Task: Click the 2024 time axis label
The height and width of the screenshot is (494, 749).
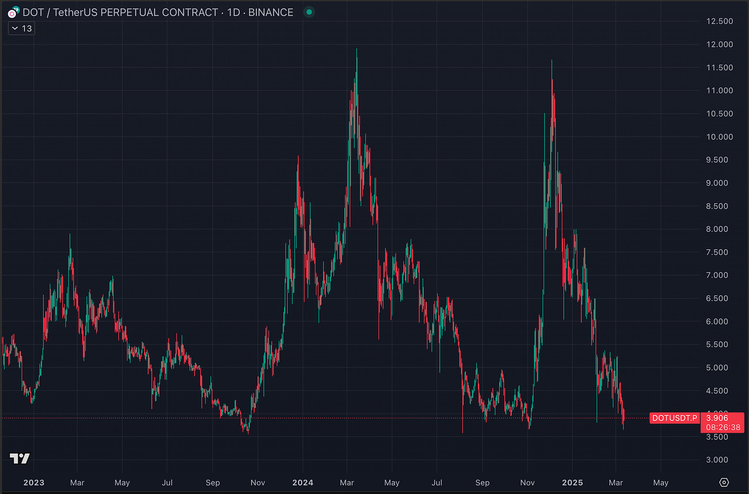Action: 303,483
